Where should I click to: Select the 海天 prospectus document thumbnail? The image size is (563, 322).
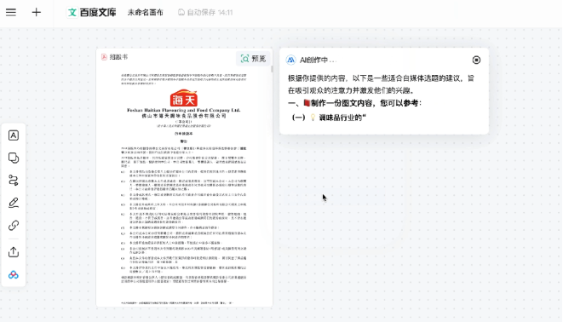(x=183, y=187)
